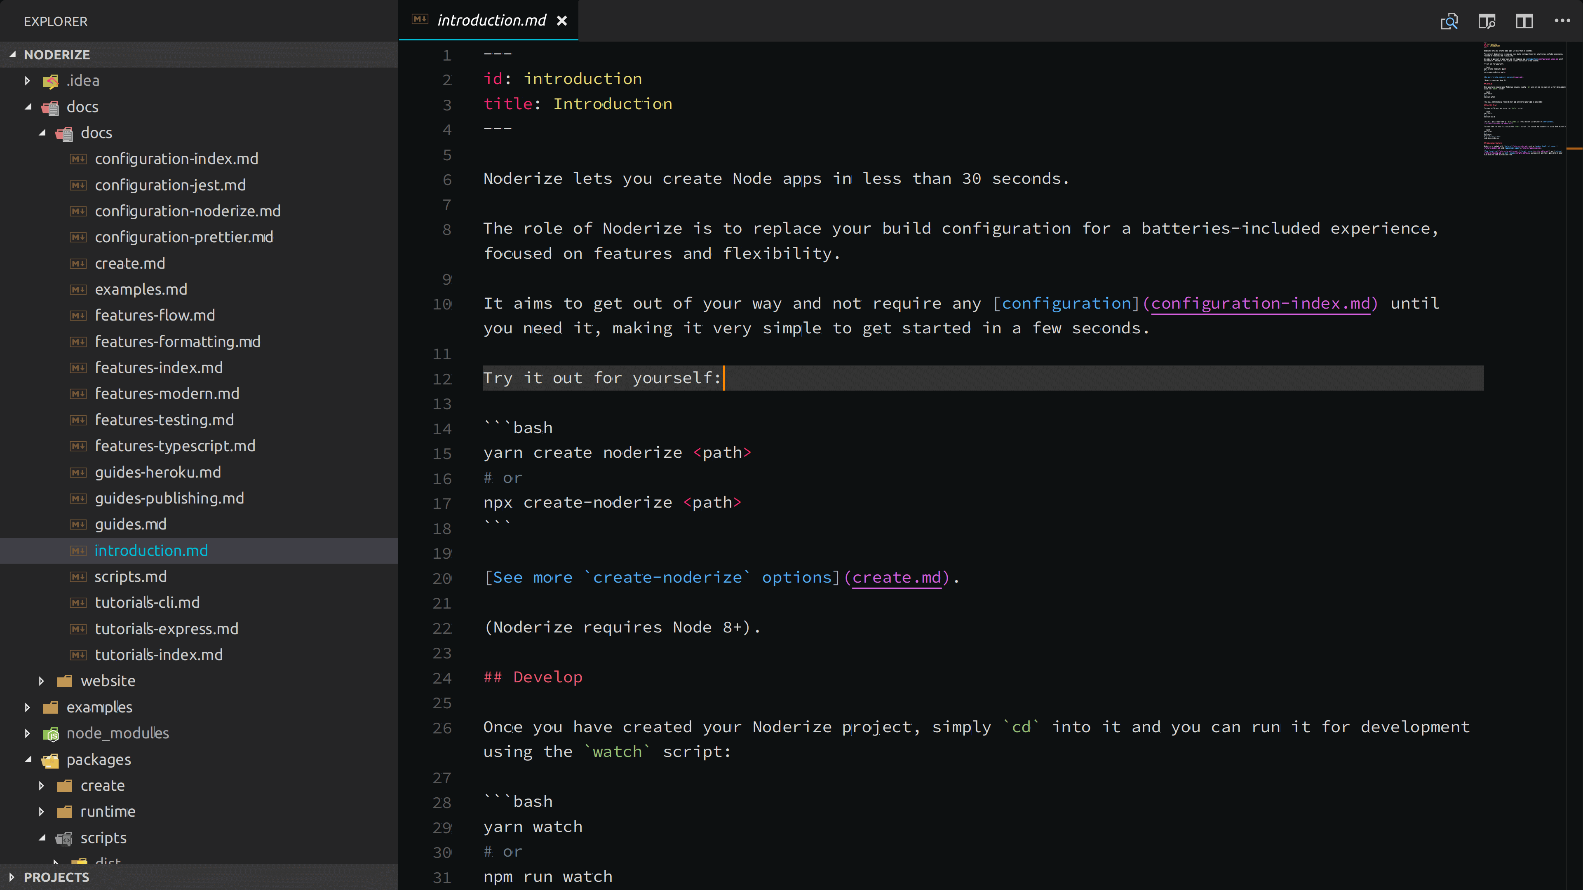1583x890 pixels.
Task: Open features-typescript.md in the explorer
Action: point(174,446)
